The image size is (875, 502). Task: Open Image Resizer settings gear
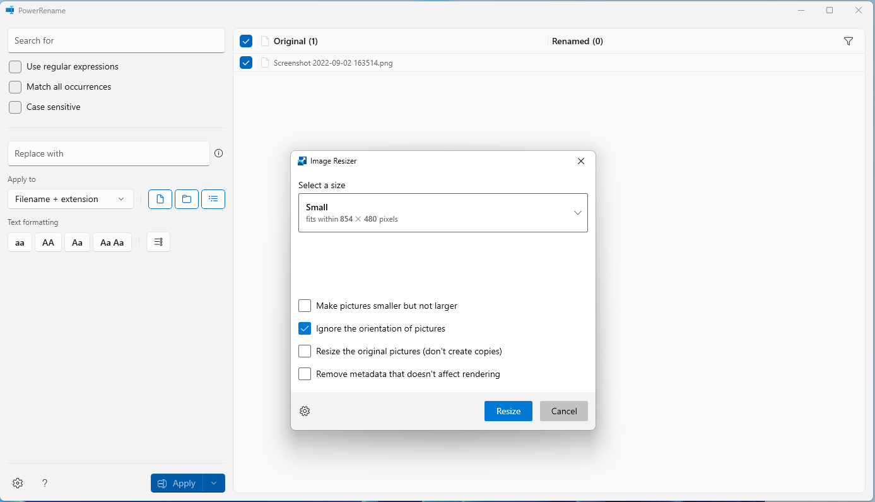[x=305, y=411]
